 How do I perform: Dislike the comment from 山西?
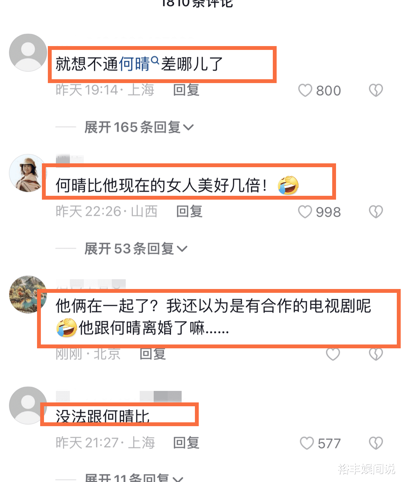tap(376, 212)
